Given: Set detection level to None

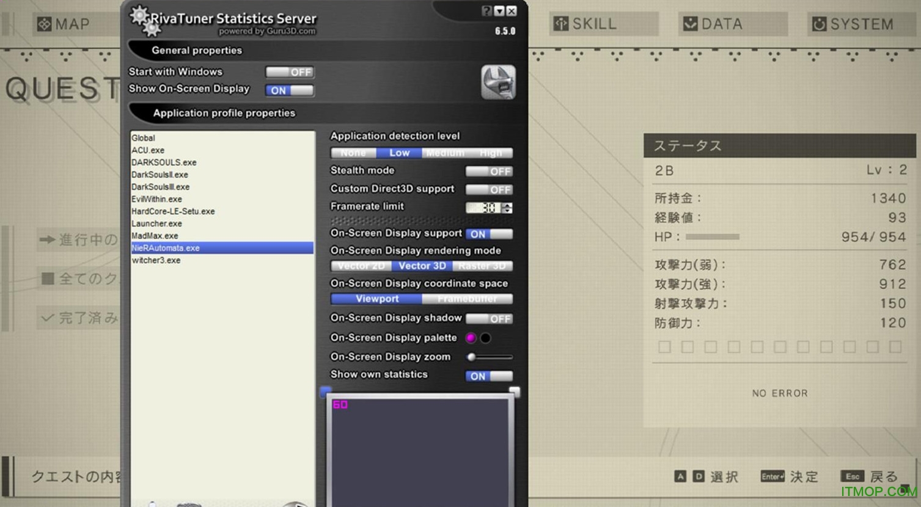Looking at the screenshot, I should tap(353, 153).
